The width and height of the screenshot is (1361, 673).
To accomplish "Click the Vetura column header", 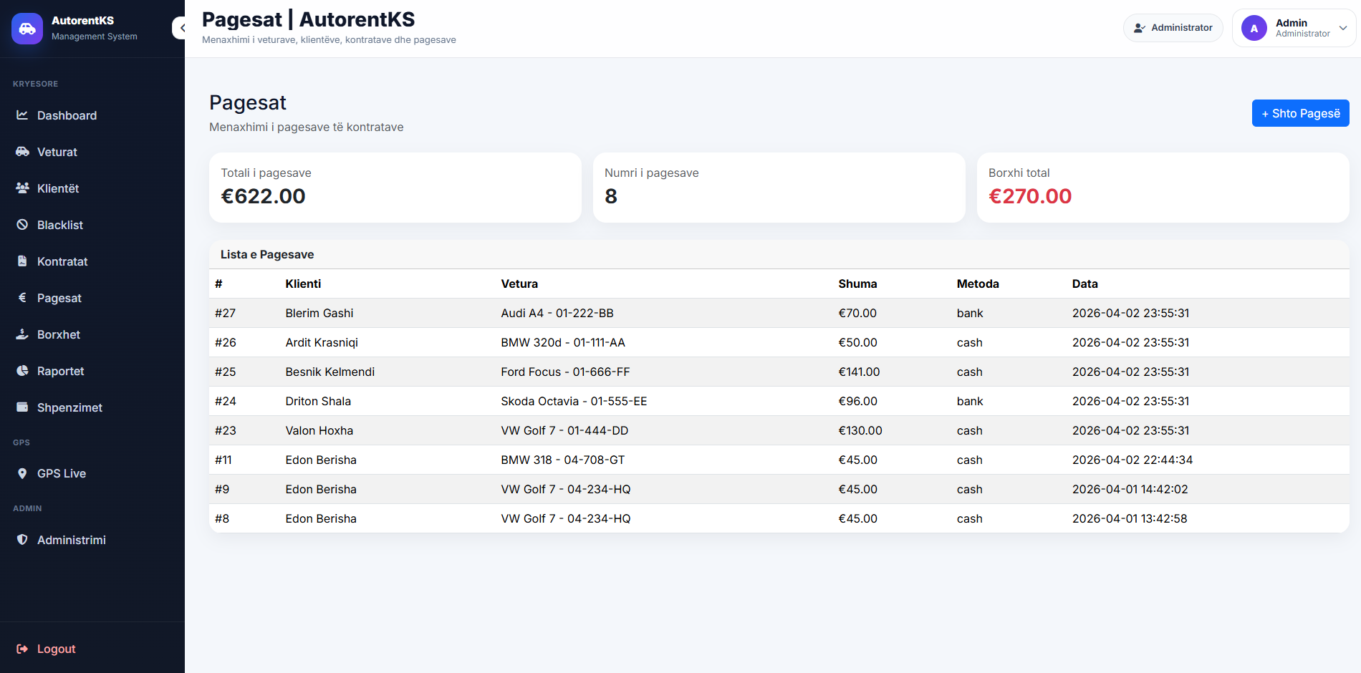I will pos(519,284).
